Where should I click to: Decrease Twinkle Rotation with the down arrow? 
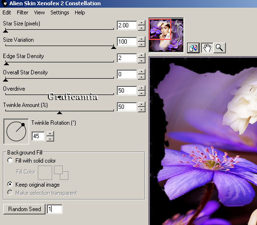click(50, 139)
